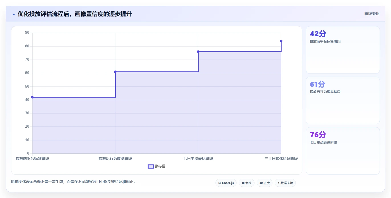Viewport: 391px width, 198px height.
Task: Click the data point at 61 for 投放后行为聚类阶段
Action: click(x=115, y=72)
